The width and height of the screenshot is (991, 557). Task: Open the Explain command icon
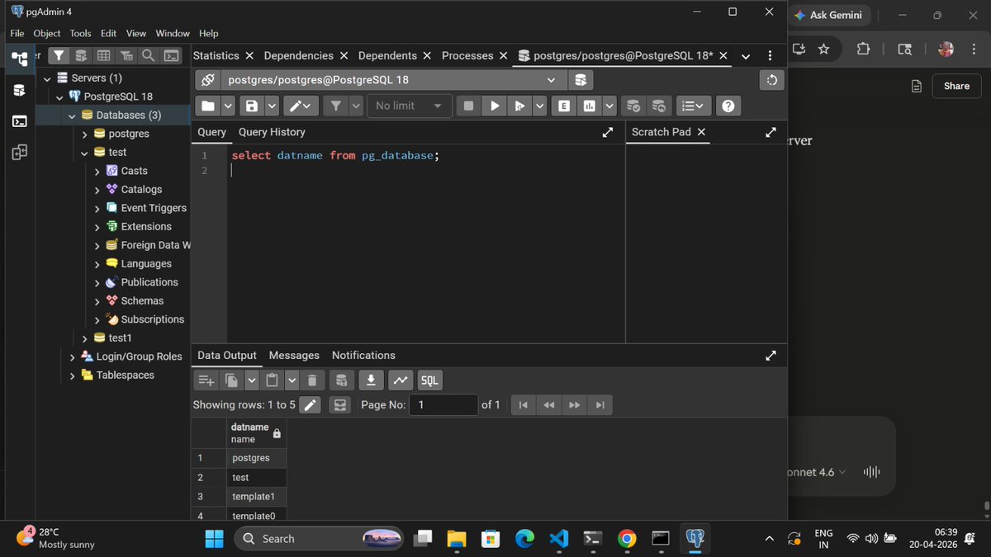[562, 106]
